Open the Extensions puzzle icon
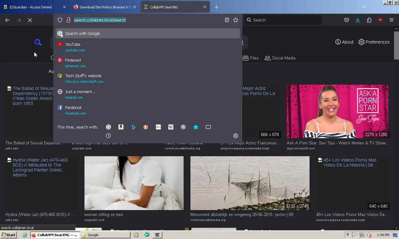The image size is (399, 239). [x=369, y=20]
